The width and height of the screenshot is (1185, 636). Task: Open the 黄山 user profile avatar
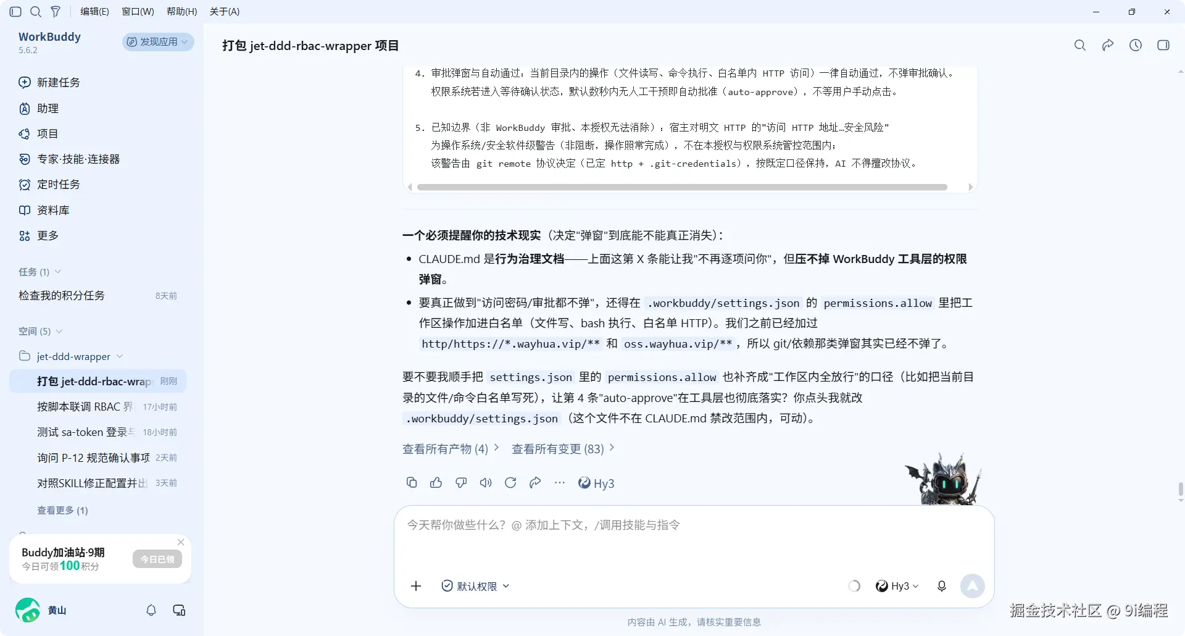28,610
